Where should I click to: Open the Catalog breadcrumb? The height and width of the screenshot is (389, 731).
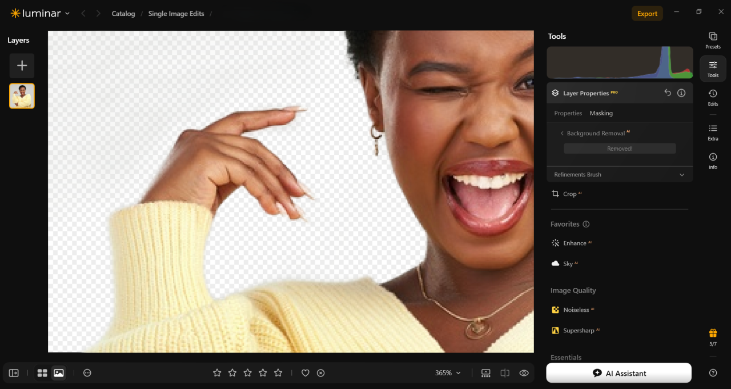click(123, 14)
